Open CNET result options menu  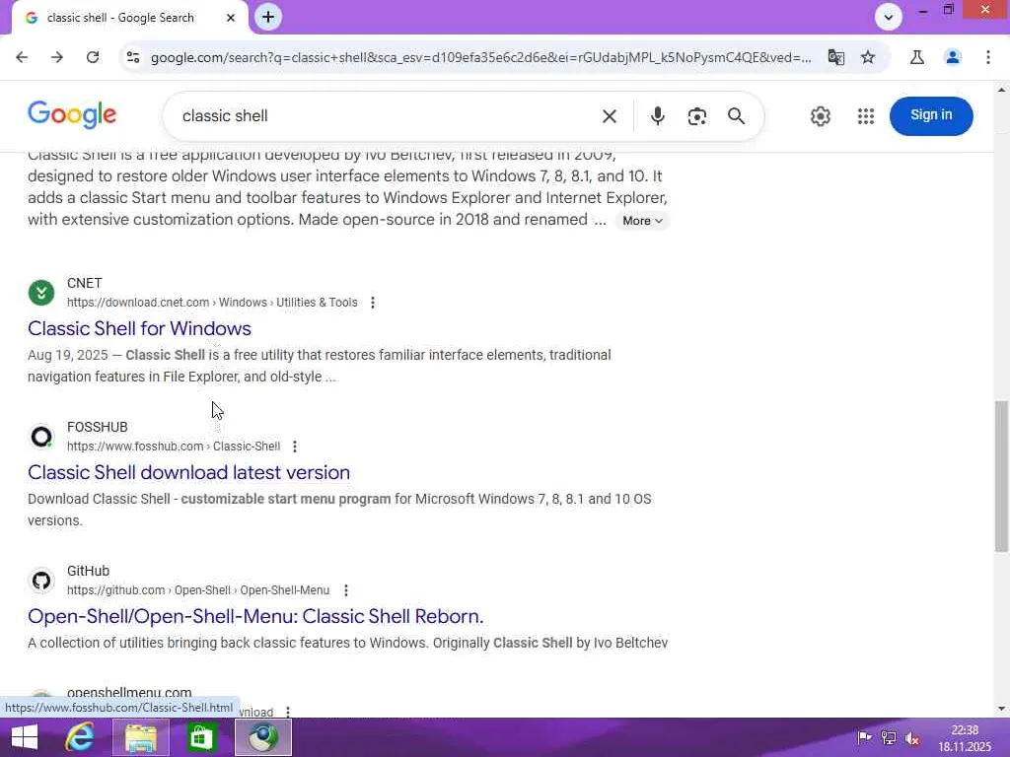tap(372, 303)
